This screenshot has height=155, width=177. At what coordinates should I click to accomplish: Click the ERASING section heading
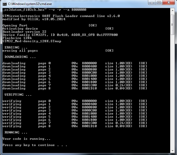(x=16, y=47)
